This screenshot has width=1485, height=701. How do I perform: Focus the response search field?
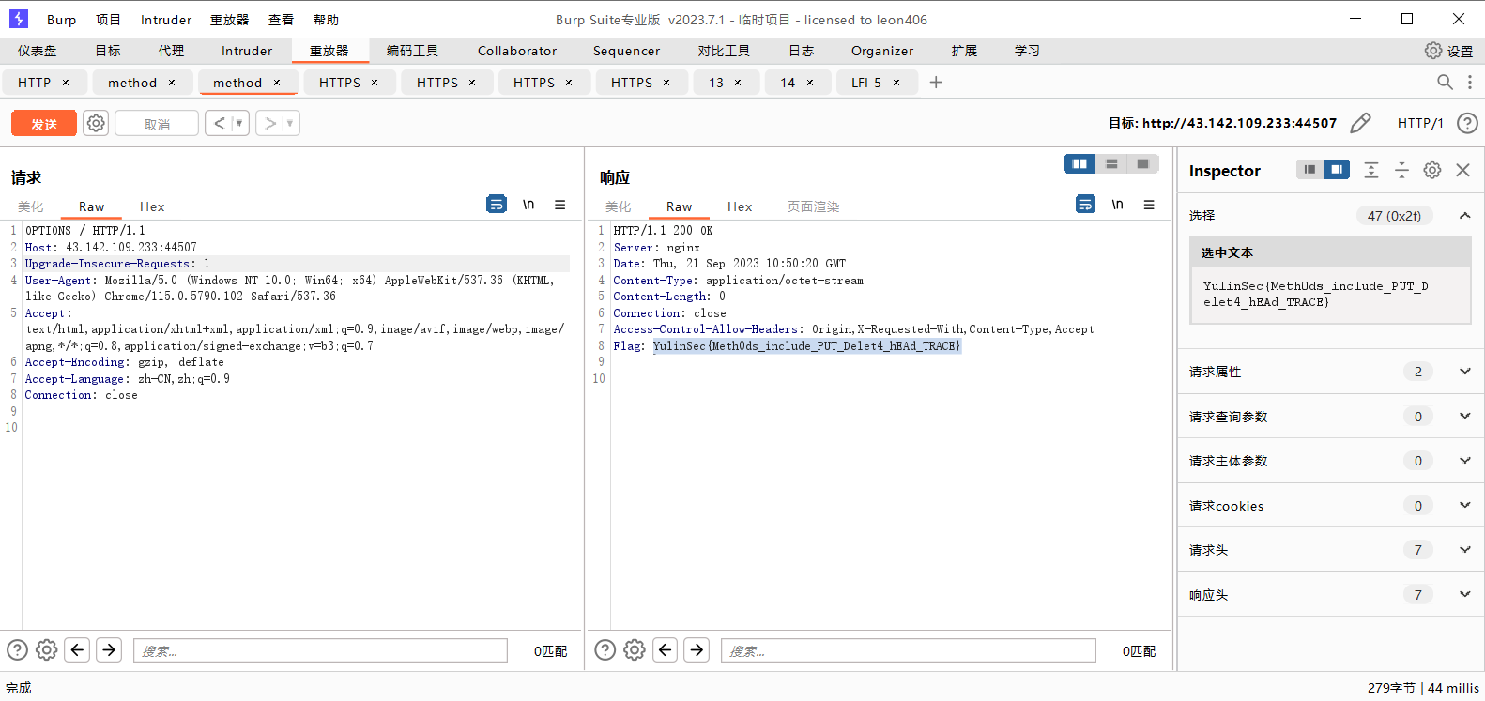click(909, 650)
